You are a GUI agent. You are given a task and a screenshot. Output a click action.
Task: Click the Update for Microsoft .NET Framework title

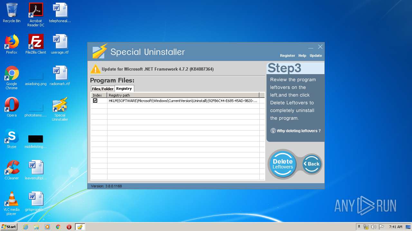tap(158, 69)
